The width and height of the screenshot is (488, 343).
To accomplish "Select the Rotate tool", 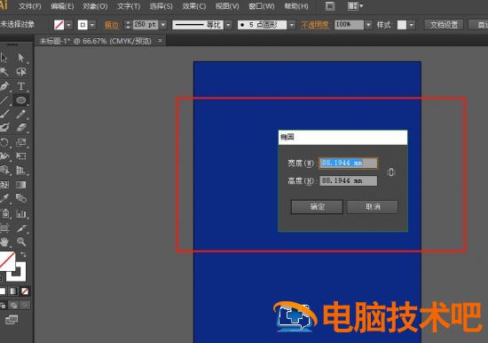I will (4, 142).
